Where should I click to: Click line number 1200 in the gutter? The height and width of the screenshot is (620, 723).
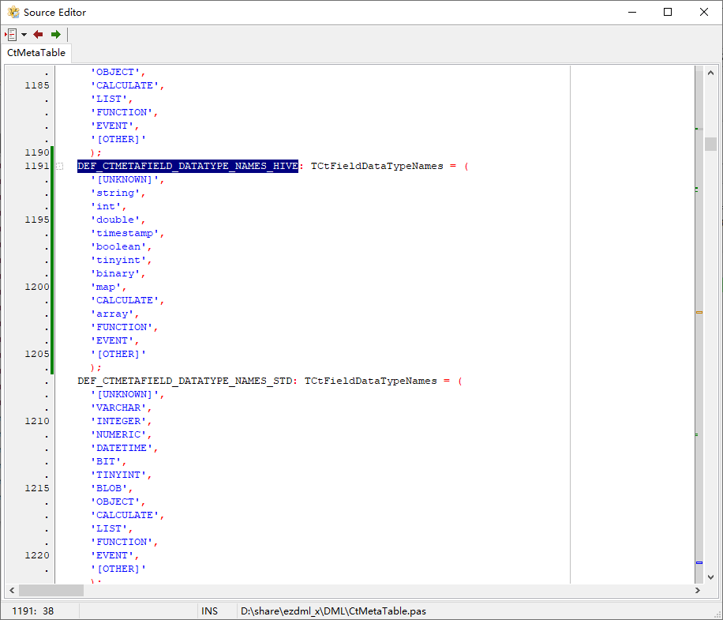(x=37, y=287)
